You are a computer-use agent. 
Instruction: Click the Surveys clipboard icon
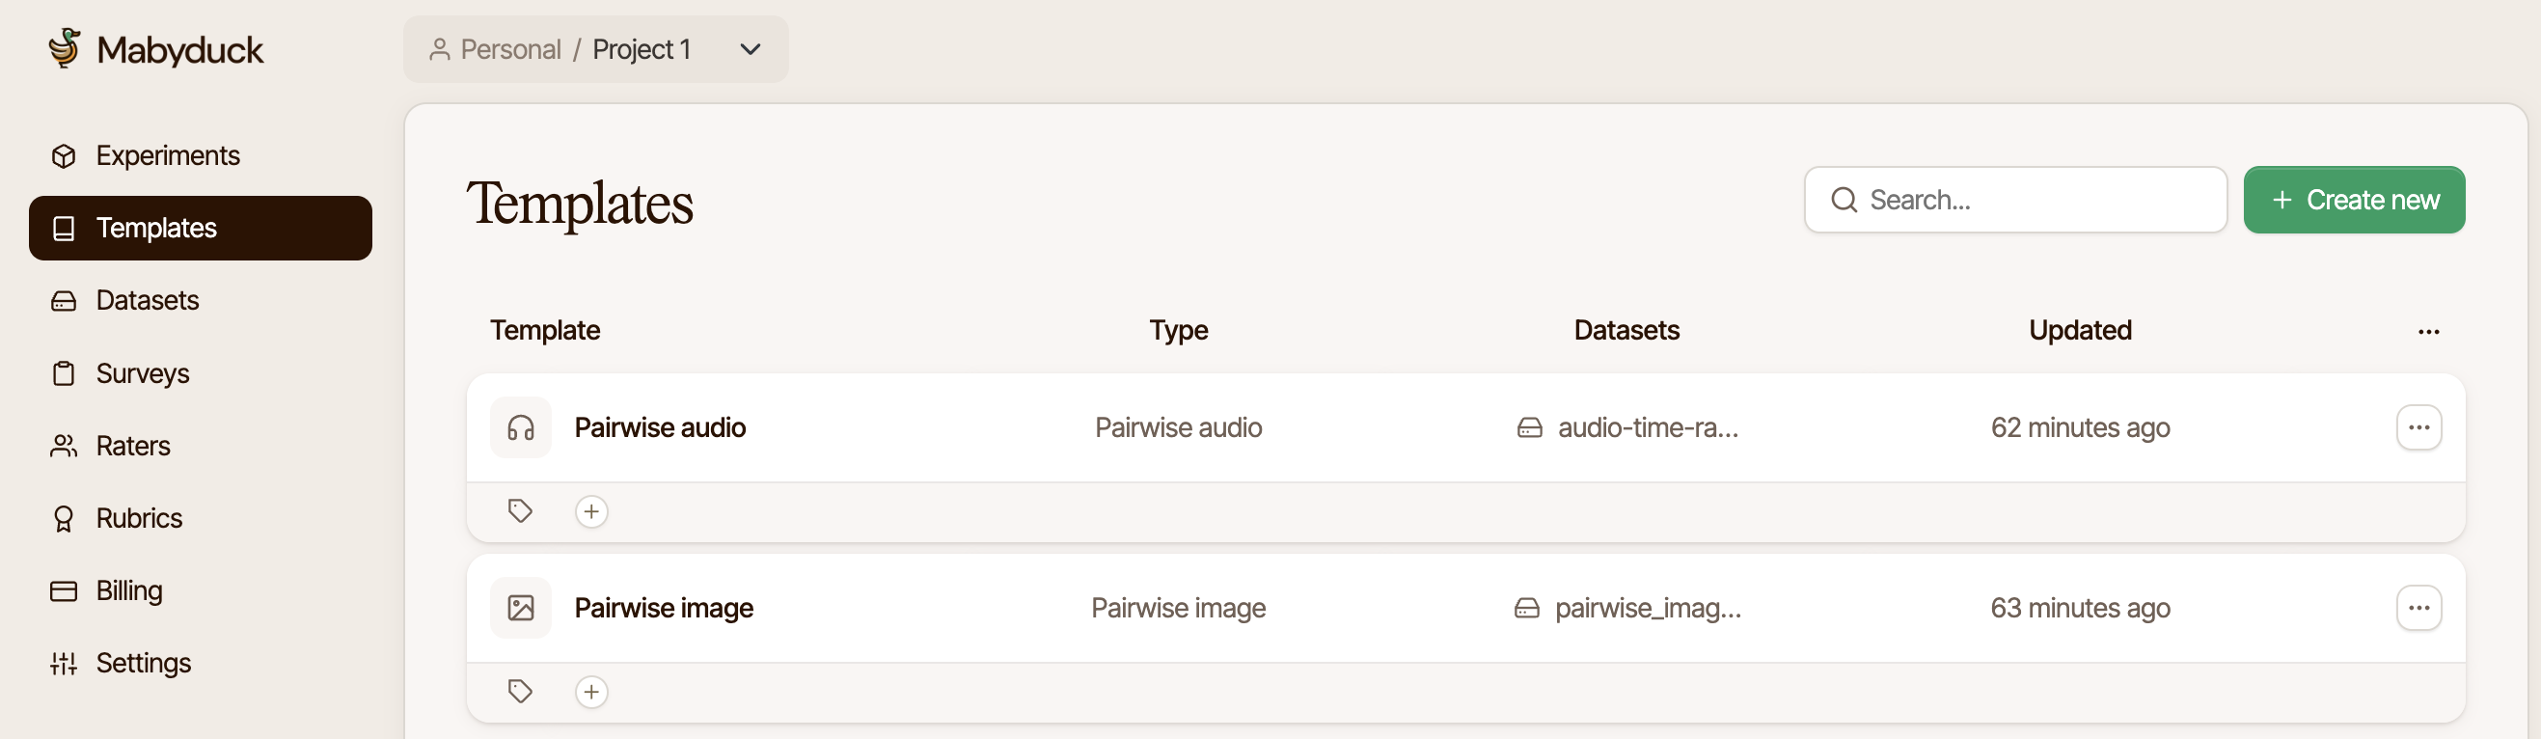[x=63, y=374]
